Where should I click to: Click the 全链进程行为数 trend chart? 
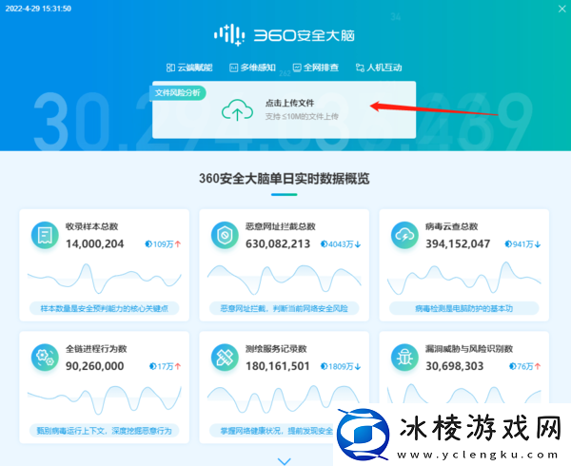click(104, 400)
